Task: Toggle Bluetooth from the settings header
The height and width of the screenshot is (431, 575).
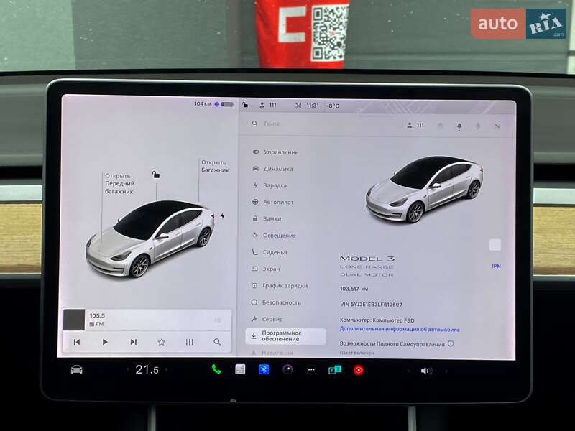Action: pos(477,124)
